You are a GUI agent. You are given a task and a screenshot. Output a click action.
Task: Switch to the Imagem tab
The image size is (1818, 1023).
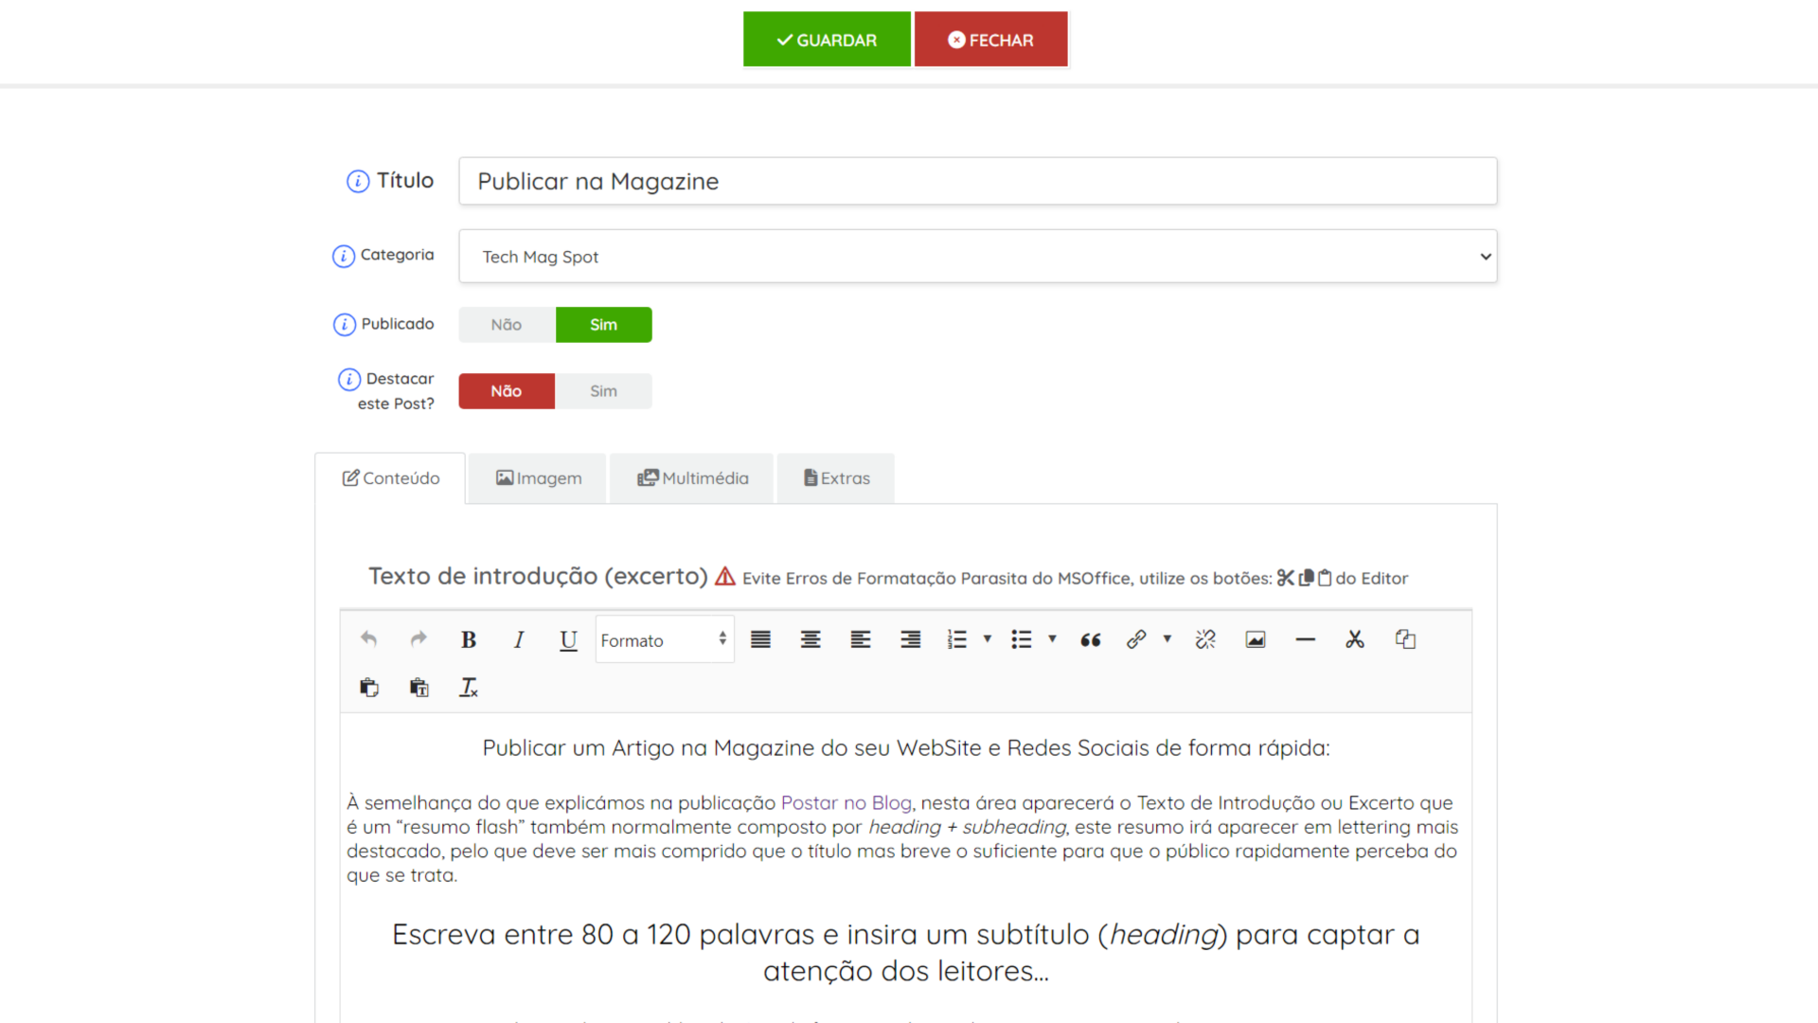[x=538, y=478]
